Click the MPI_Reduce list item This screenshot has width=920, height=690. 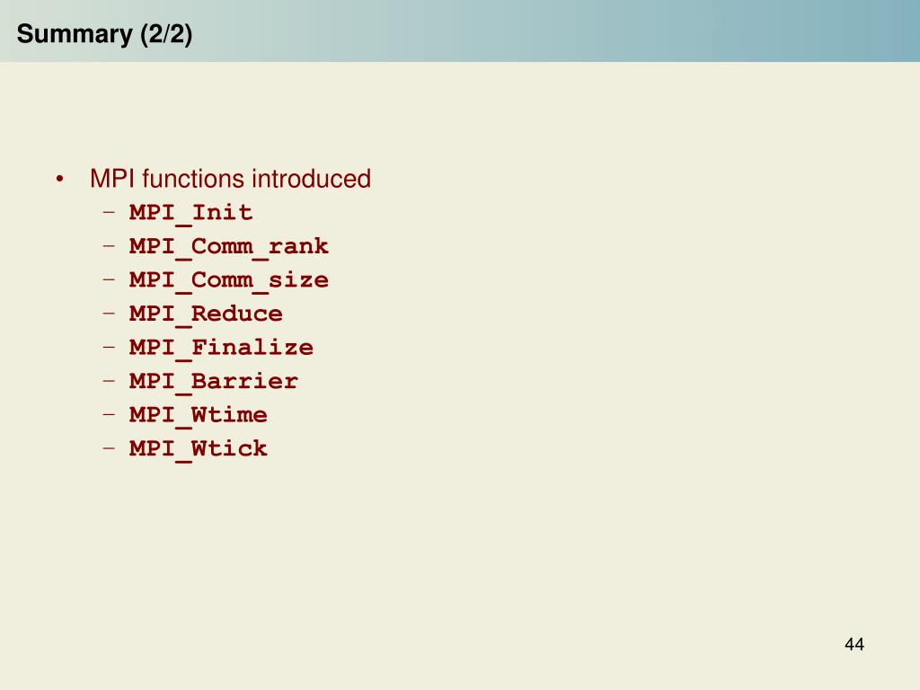click(x=206, y=314)
